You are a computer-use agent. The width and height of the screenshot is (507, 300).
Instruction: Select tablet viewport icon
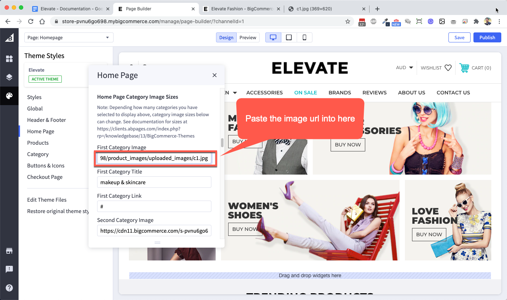tap(289, 37)
